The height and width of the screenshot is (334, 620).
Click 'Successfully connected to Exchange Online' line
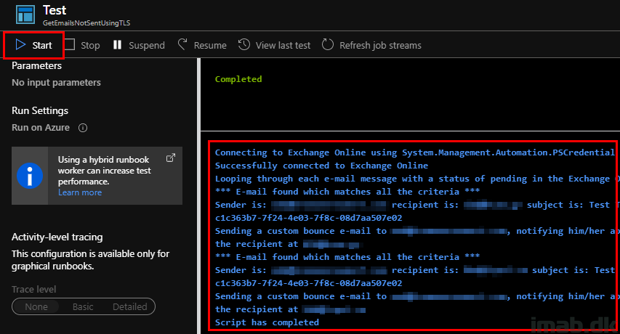[321, 166]
